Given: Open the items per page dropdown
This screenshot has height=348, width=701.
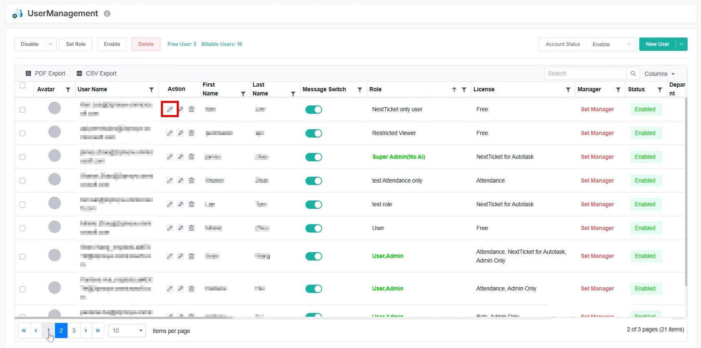Looking at the screenshot, I should tap(127, 330).
